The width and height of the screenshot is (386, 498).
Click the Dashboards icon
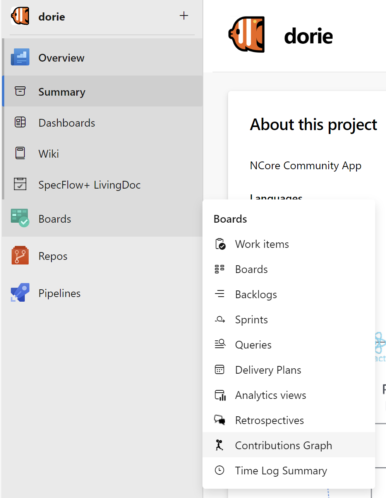(x=20, y=122)
